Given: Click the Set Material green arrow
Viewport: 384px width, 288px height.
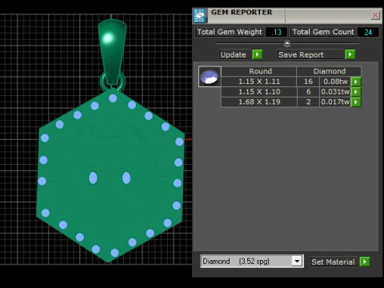Looking at the screenshot, I should tap(365, 262).
